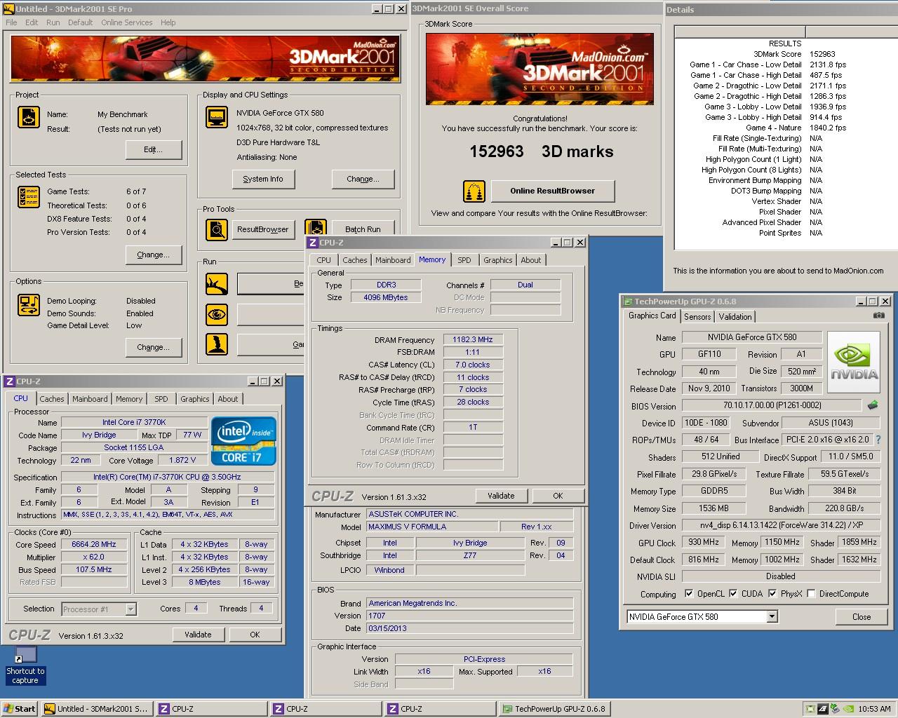This screenshot has height=718, width=898.
Task: Click the Game Demo figure icon in Run section
Action: click(x=216, y=344)
